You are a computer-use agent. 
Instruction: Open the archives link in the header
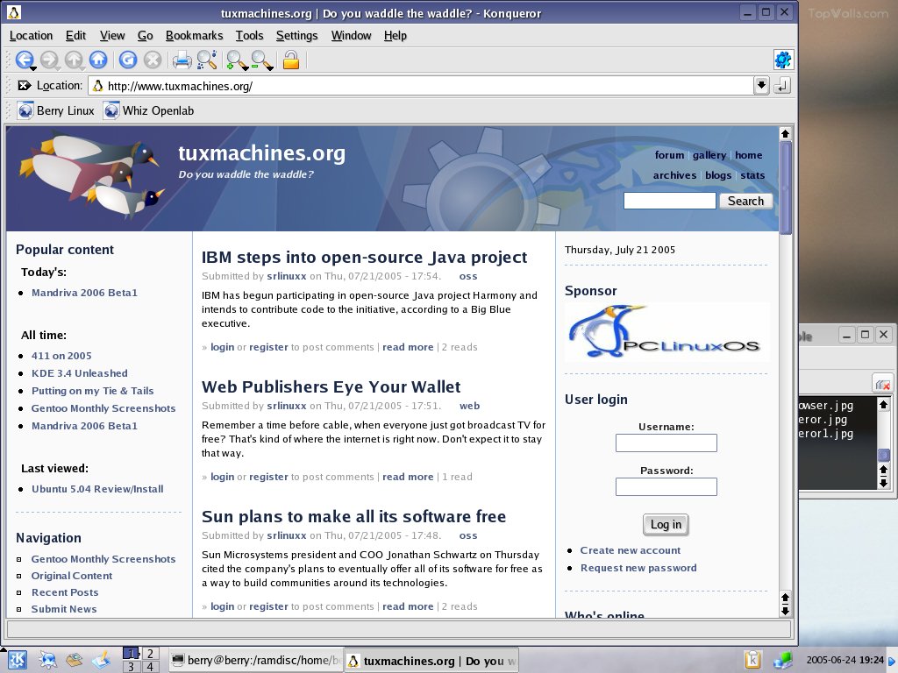click(674, 175)
